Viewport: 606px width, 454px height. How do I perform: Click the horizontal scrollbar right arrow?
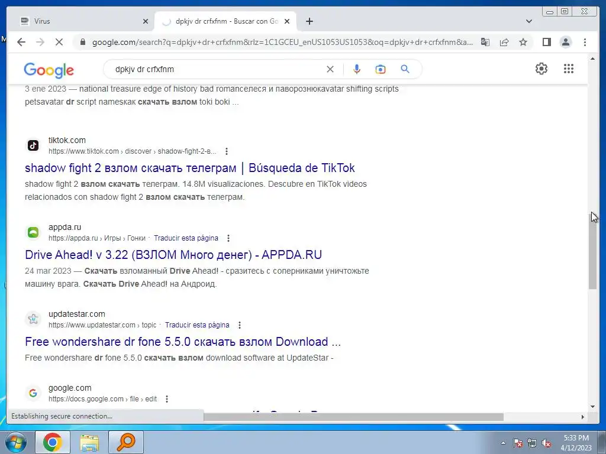click(583, 417)
